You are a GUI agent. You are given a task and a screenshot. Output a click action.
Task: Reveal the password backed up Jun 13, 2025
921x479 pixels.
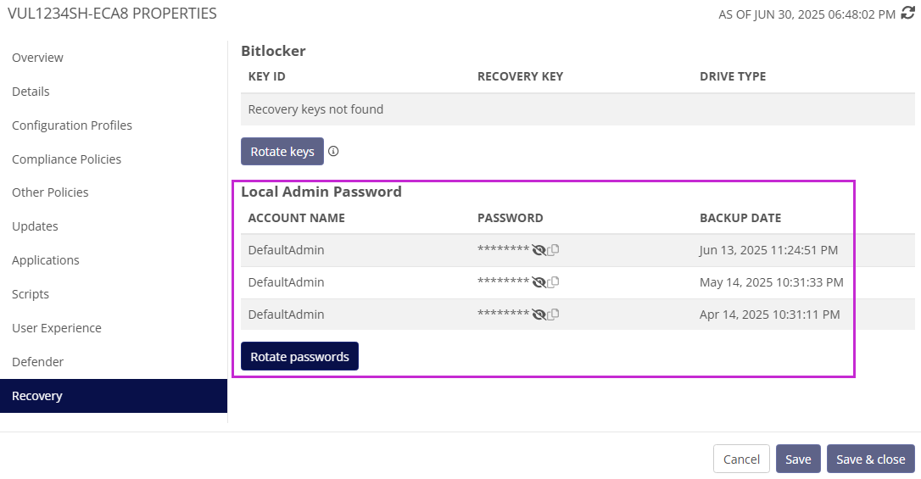pyautogui.click(x=539, y=250)
